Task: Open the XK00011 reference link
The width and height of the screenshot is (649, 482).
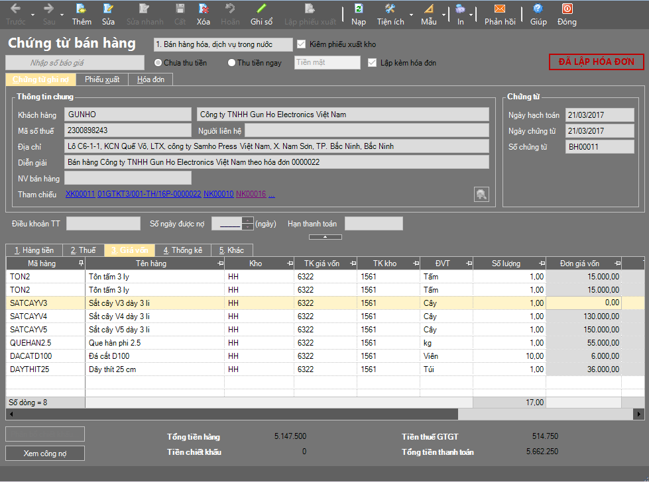Action: click(x=80, y=194)
